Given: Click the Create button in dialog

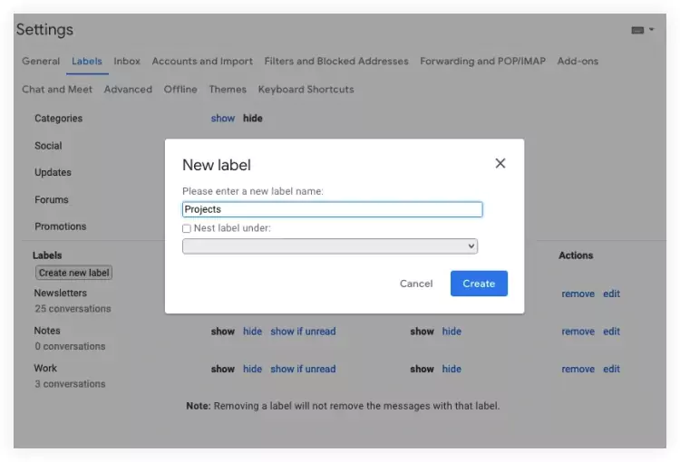Looking at the screenshot, I should click(479, 284).
